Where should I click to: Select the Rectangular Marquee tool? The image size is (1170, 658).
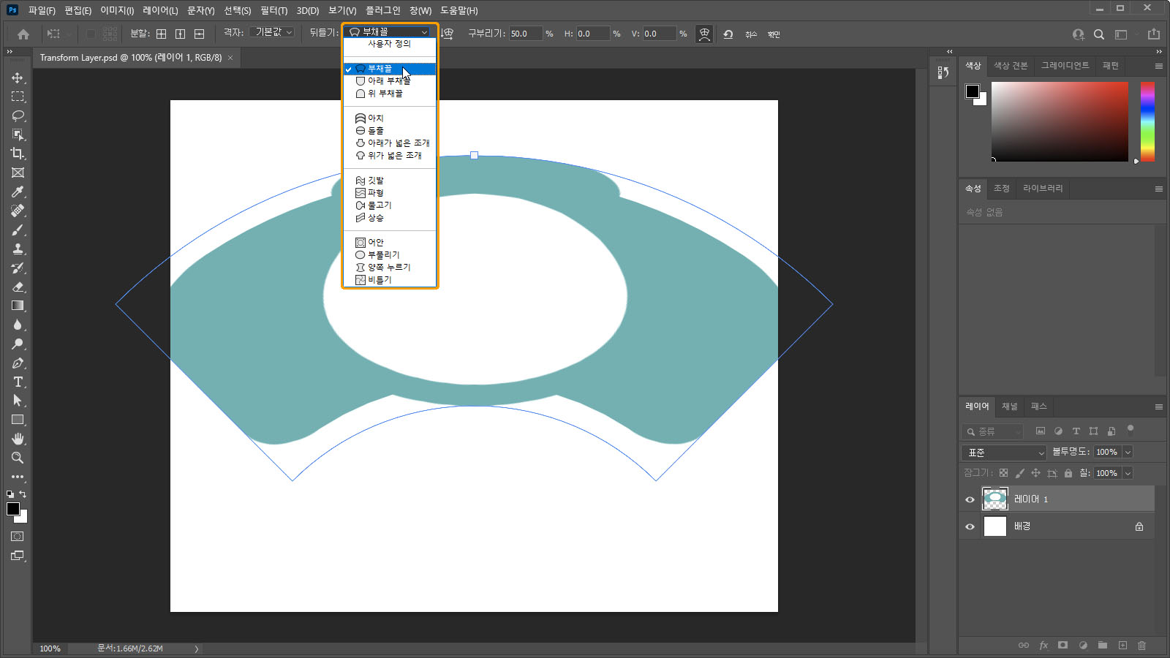click(x=18, y=97)
